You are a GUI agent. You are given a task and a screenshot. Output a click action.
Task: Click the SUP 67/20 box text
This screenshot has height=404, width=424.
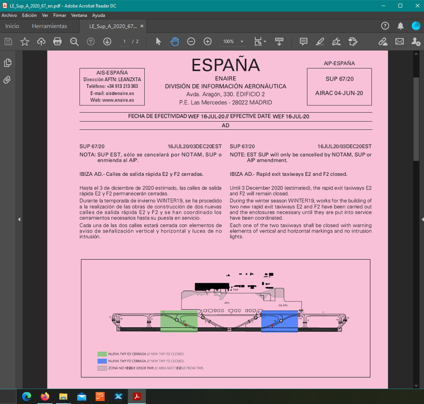340,79
